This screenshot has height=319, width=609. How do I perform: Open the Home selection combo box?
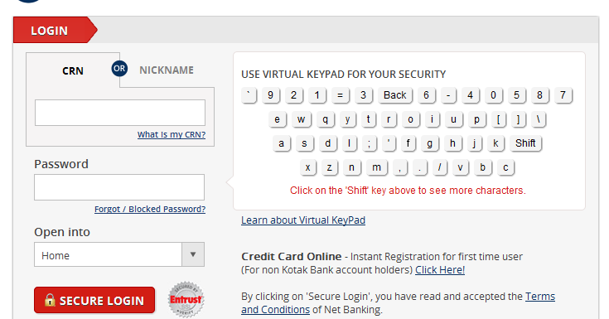(119, 254)
